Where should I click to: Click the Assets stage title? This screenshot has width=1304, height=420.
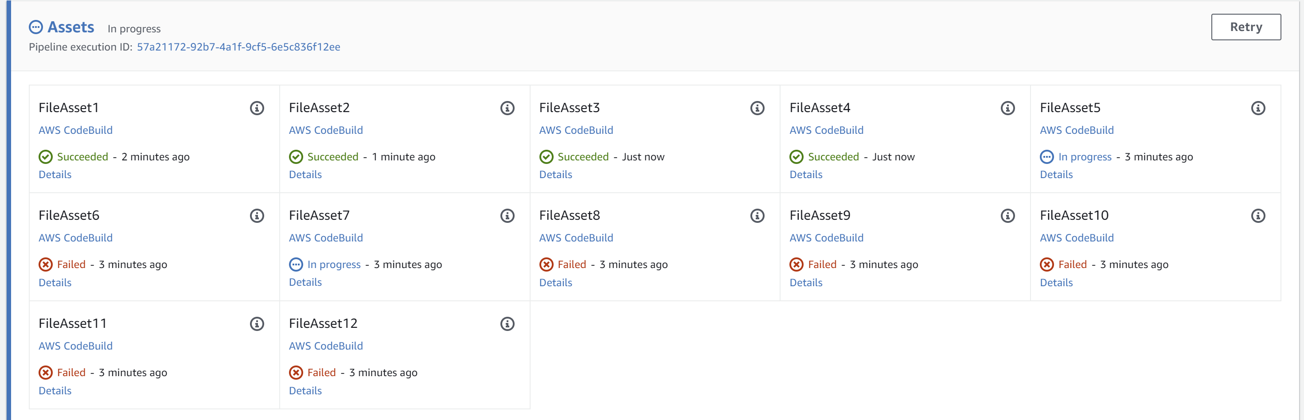pyautogui.click(x=71, y=27)
